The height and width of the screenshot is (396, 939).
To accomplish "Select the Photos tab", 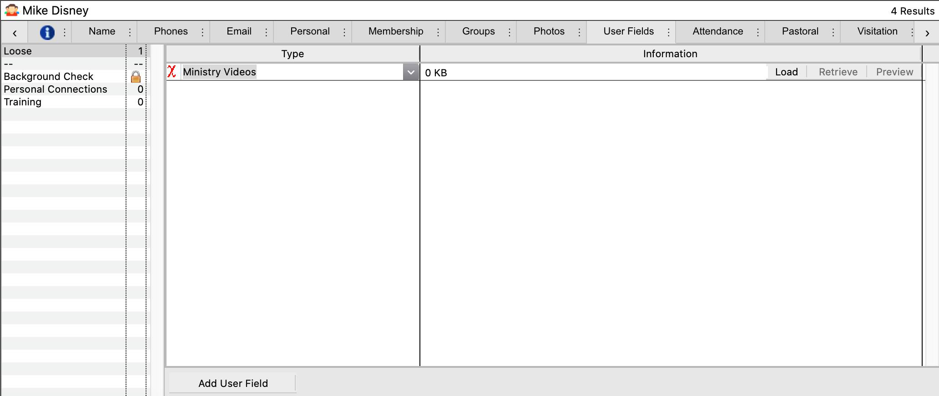I will (549, 31).
